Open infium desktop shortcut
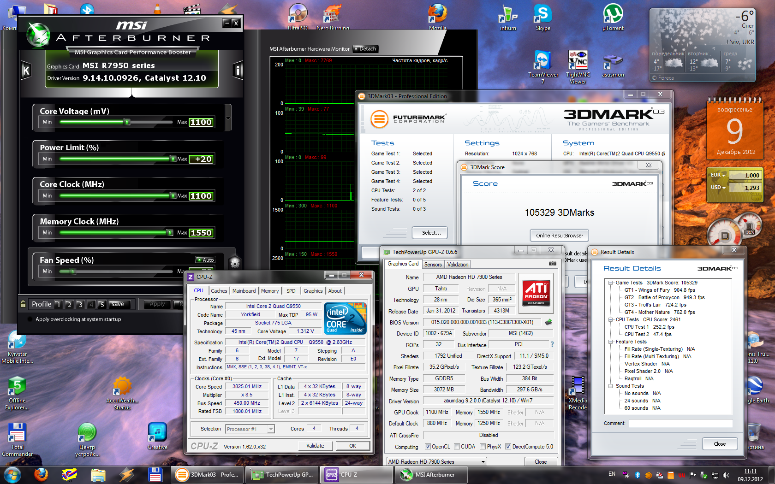775x484 pixels. click(508, 18)
